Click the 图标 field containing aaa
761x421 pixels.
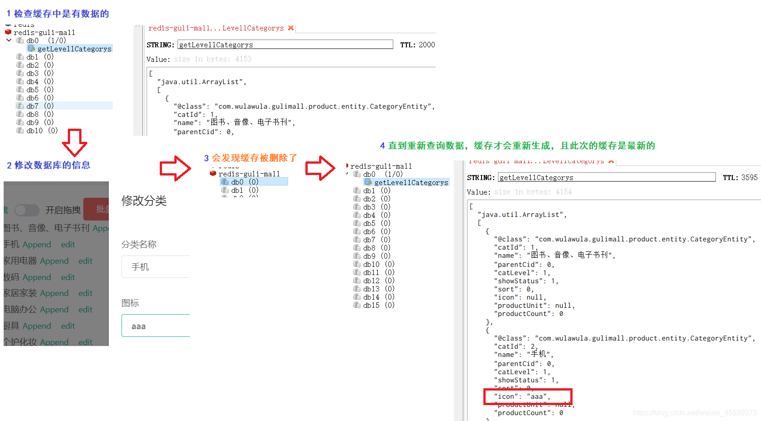[156, 326]
